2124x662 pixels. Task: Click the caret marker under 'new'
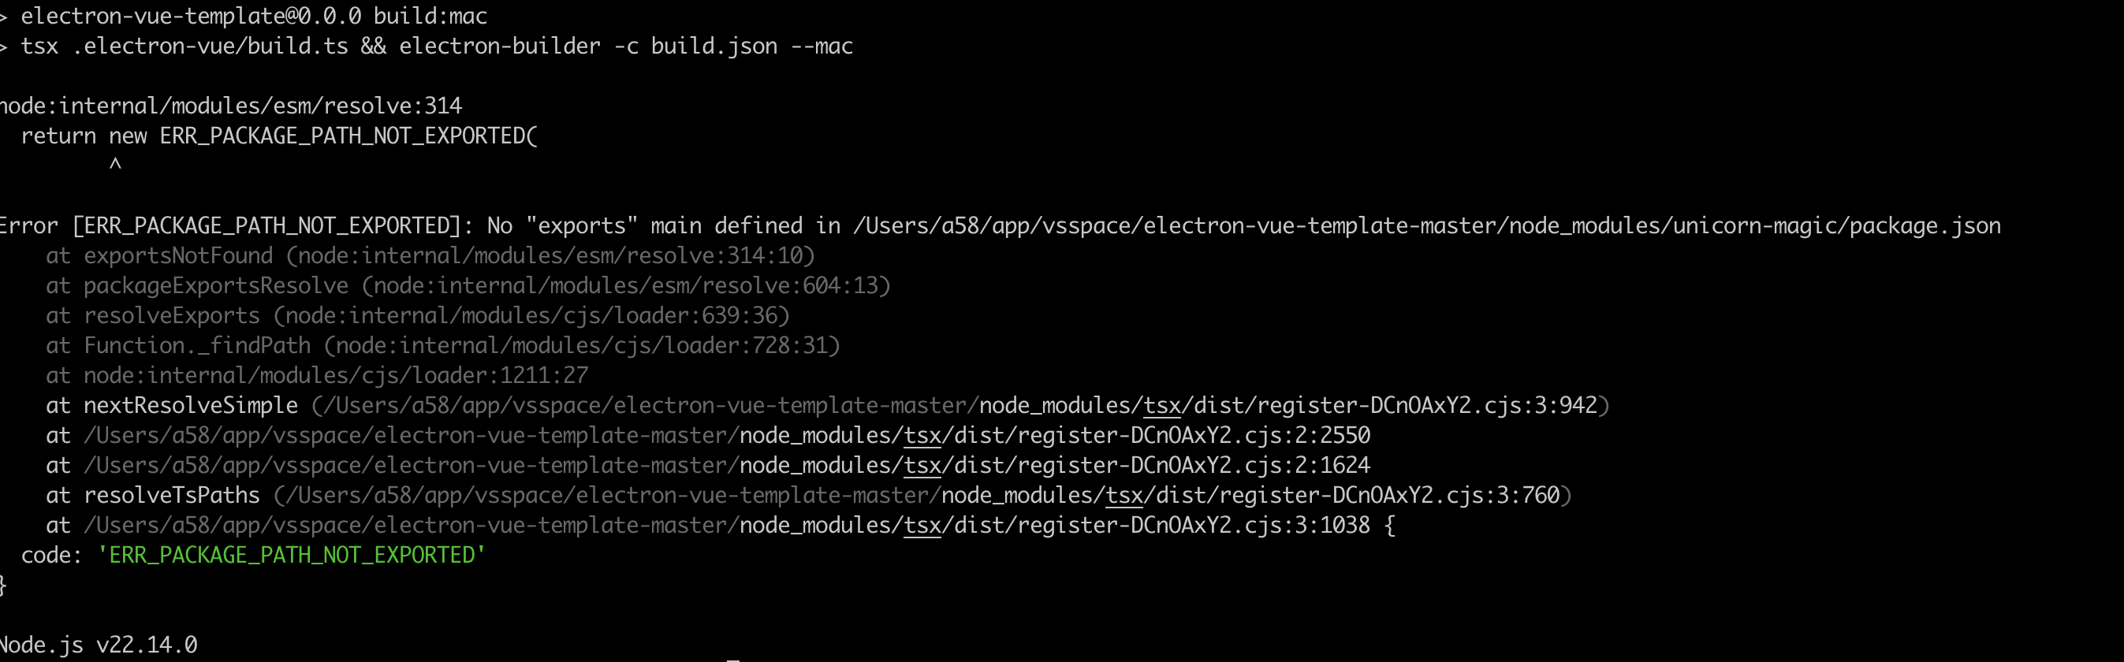[x=115, y=164]
